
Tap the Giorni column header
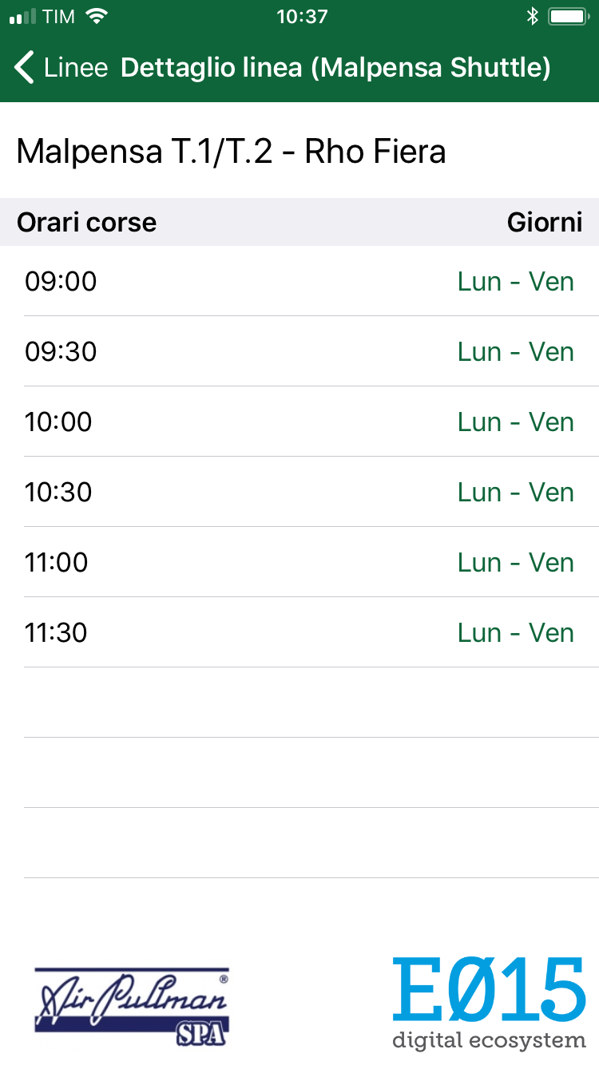[545, 222]
